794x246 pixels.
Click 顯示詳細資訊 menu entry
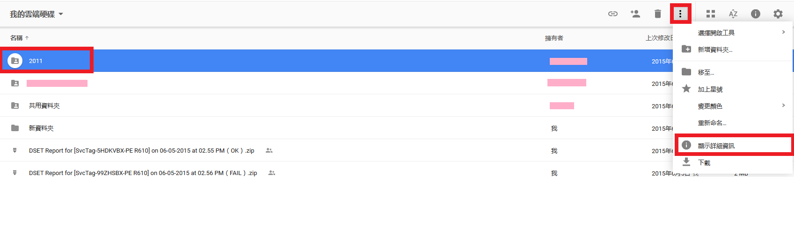click(x=716, y=146)
